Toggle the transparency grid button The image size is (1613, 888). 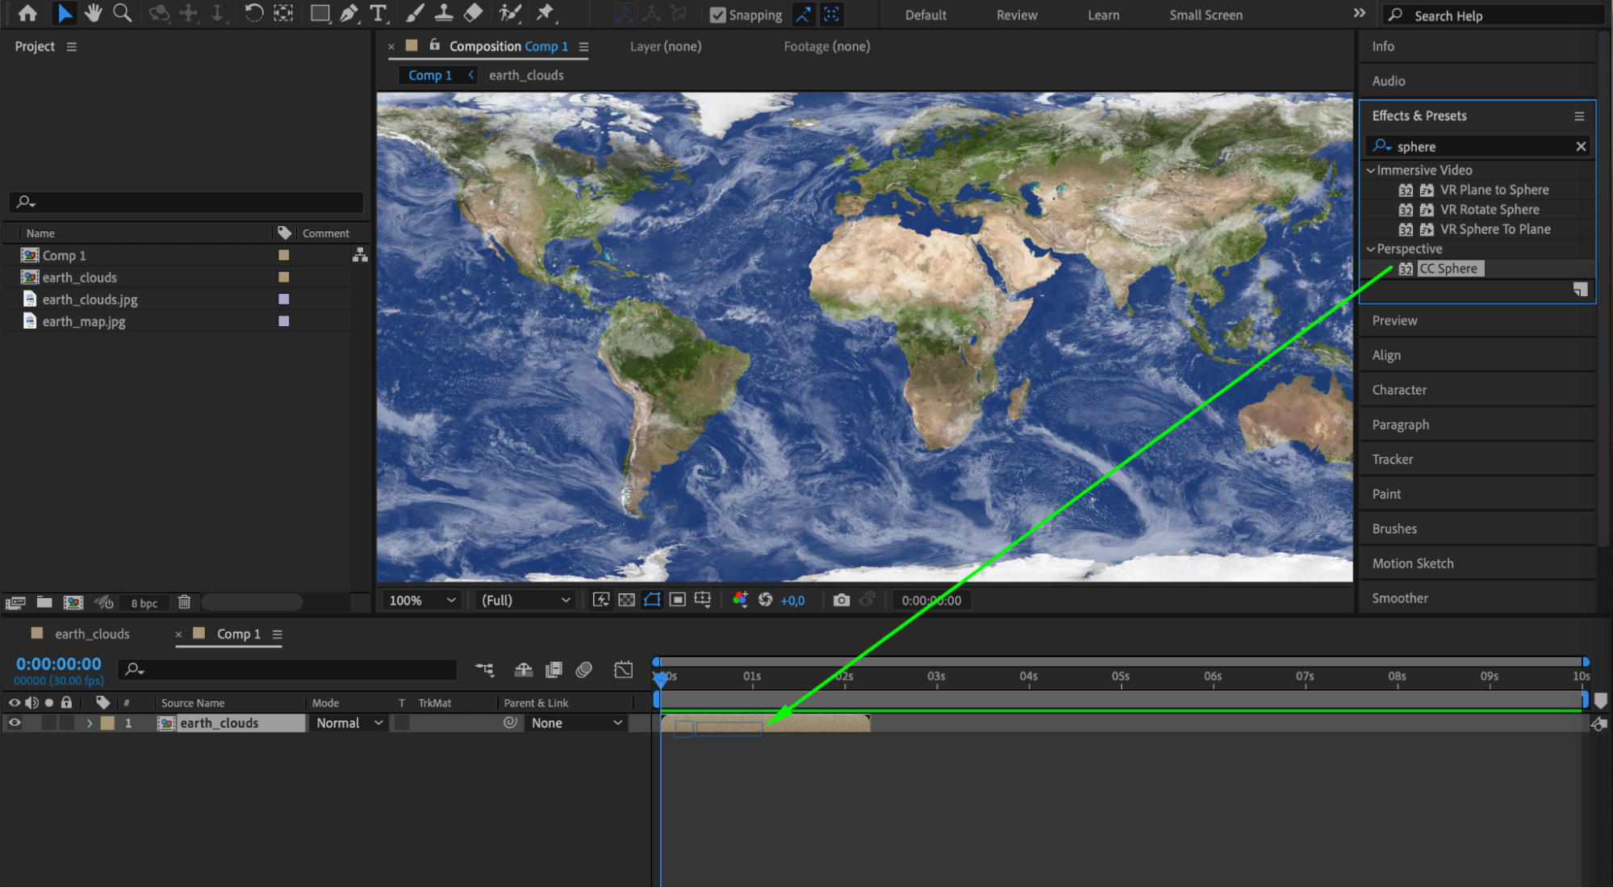(626, 600)
